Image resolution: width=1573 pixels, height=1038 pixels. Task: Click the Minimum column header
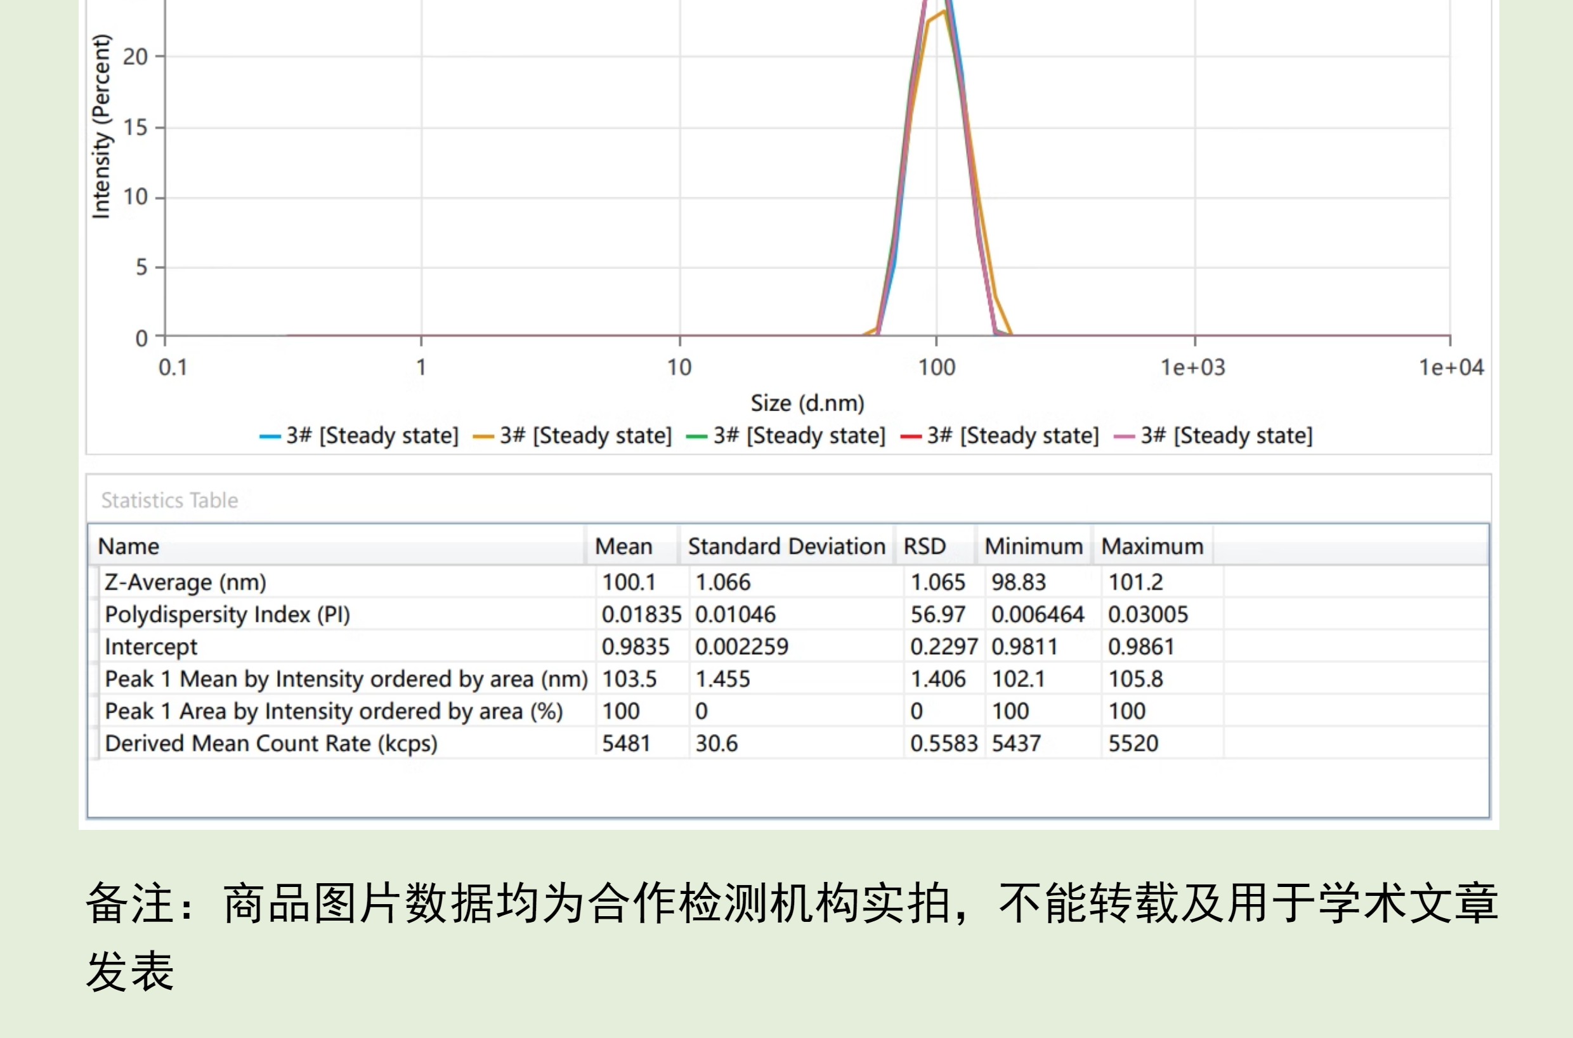coord(1034,546)
